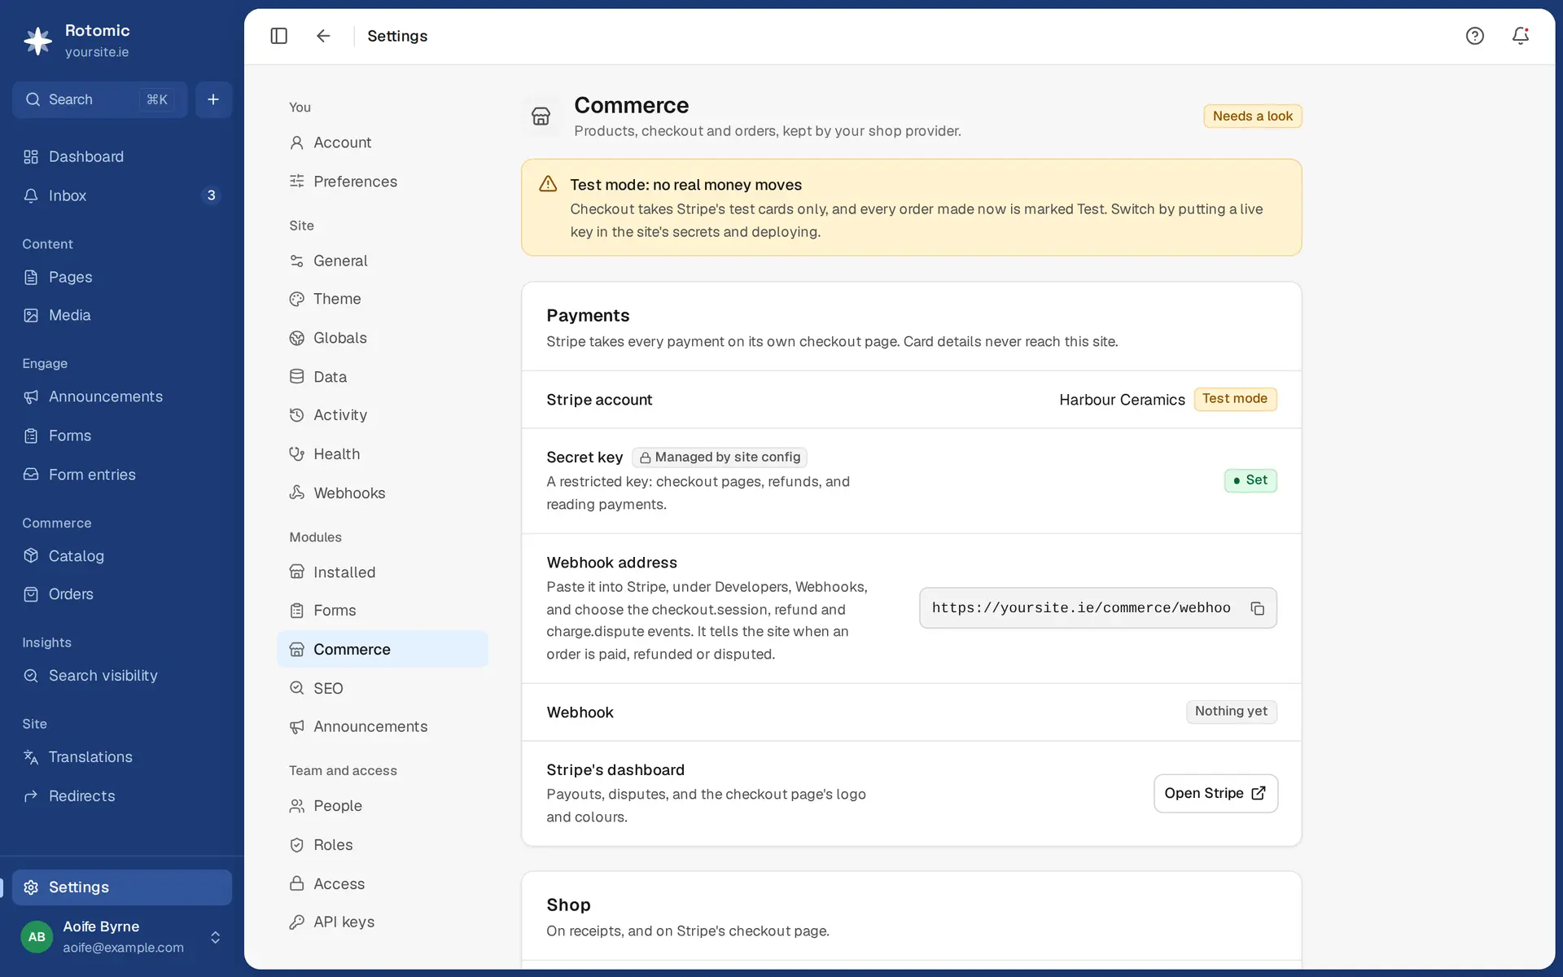The height and width of the screenshot is (977, 1563).
Task: Open Globals settings
Action: [x=383, y=338]
